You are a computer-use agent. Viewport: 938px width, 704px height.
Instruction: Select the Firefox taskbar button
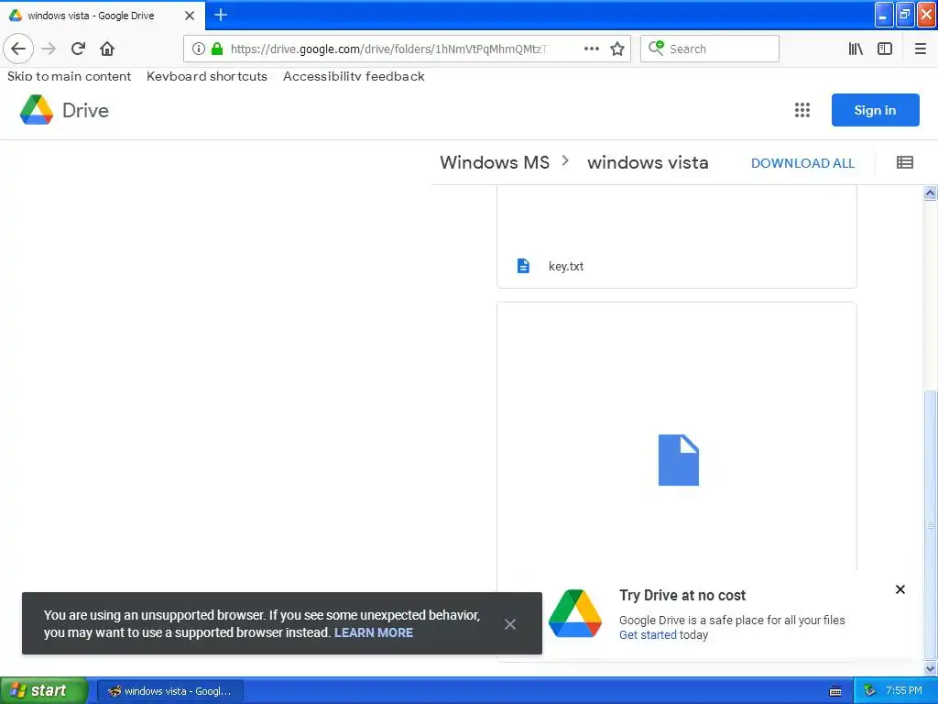click(x=170, y=691)
